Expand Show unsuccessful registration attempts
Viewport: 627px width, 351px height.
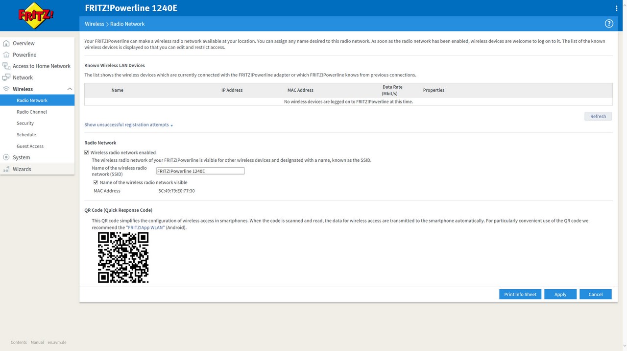click(x=129, y=125)
